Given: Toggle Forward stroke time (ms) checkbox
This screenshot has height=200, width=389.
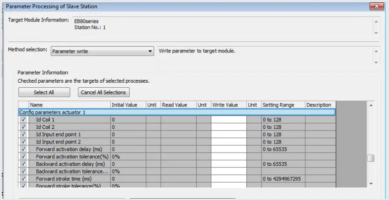Looking at the screenshot, I should [24, 179].
